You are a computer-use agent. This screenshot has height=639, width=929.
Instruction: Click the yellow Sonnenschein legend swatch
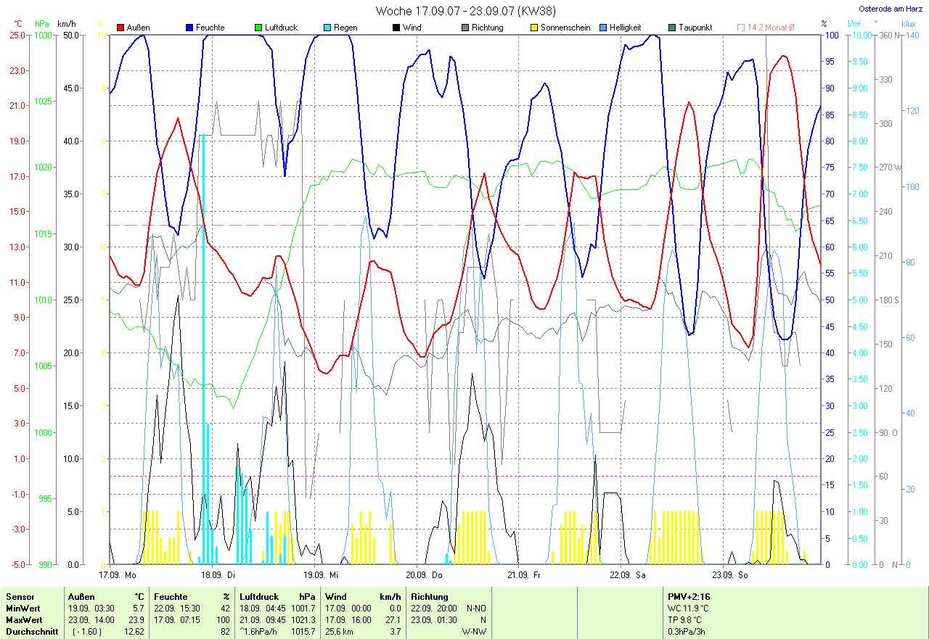pos(535,28)
